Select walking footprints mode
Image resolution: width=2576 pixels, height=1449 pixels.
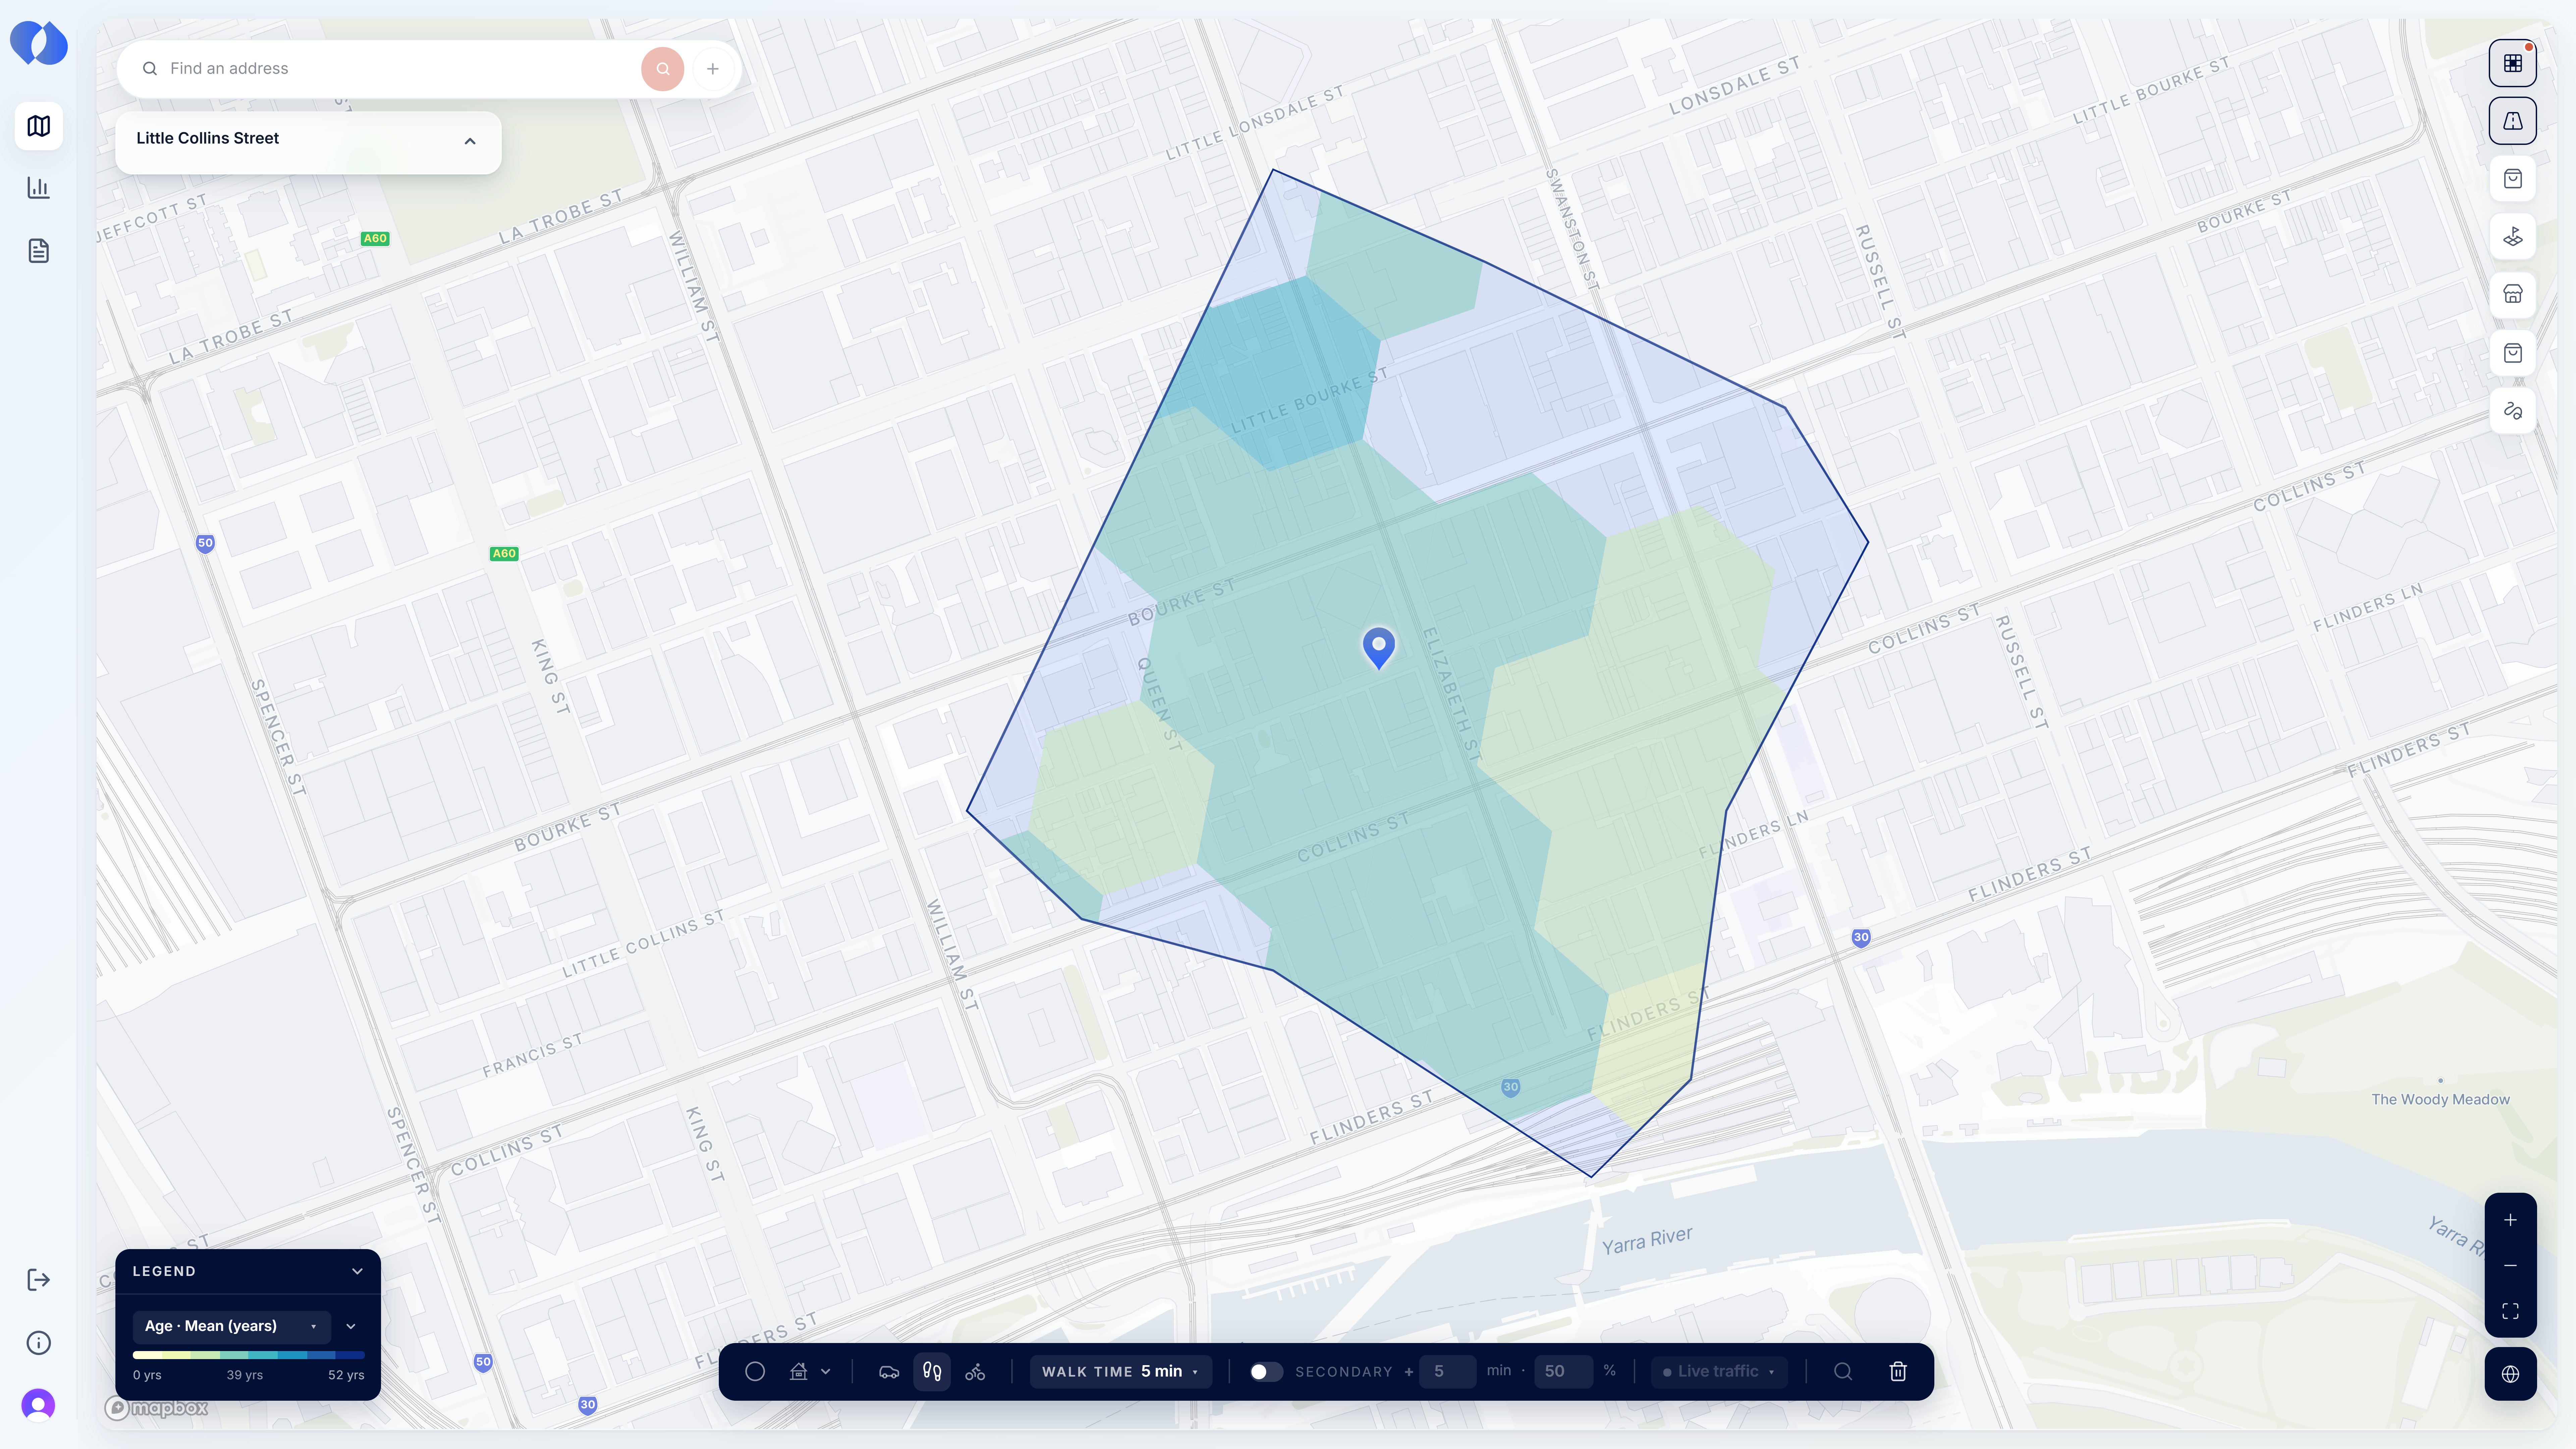coord(932,1372)
